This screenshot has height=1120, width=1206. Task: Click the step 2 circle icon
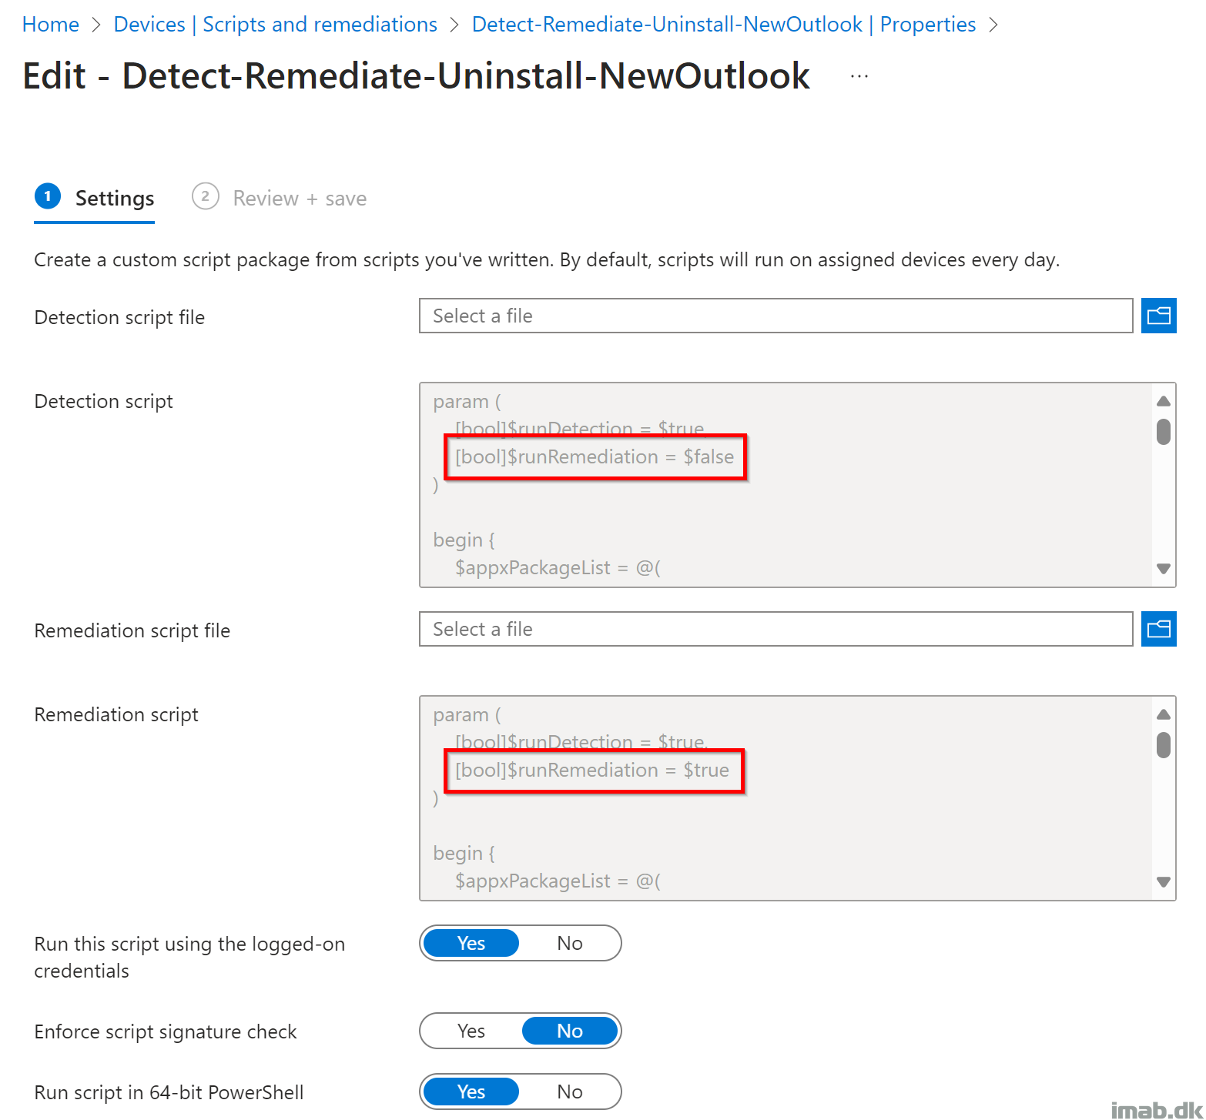click(x=205, y=197)
